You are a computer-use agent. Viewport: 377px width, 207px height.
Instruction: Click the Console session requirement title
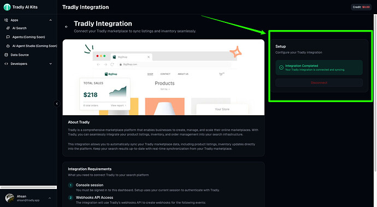click(x=90, y=185)
